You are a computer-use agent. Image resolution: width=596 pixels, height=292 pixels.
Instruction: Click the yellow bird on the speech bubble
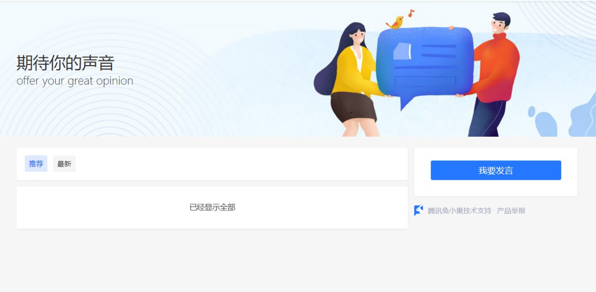click(x=395, y=22)
